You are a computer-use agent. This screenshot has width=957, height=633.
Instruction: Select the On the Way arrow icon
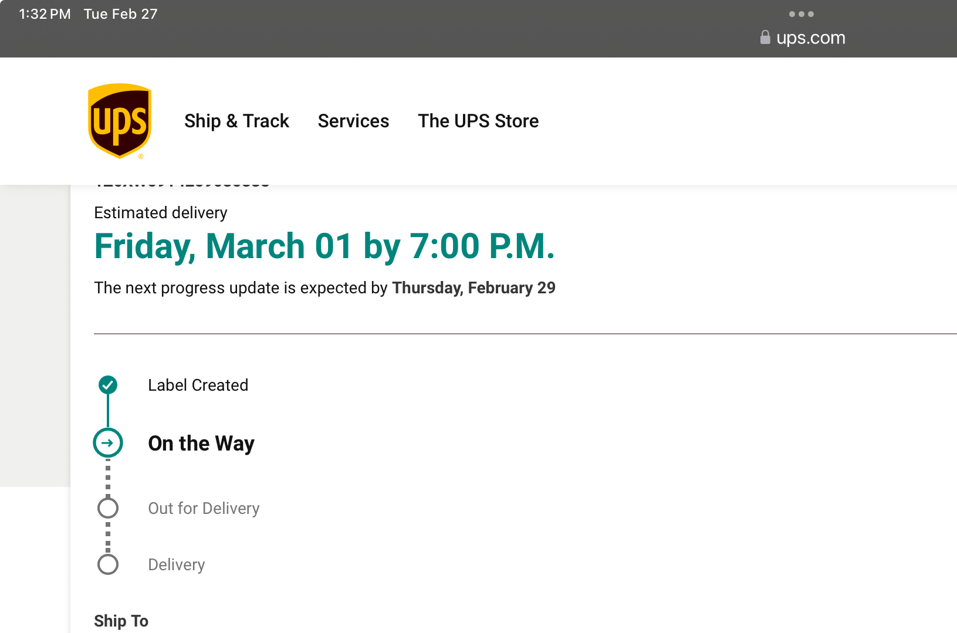108,443
